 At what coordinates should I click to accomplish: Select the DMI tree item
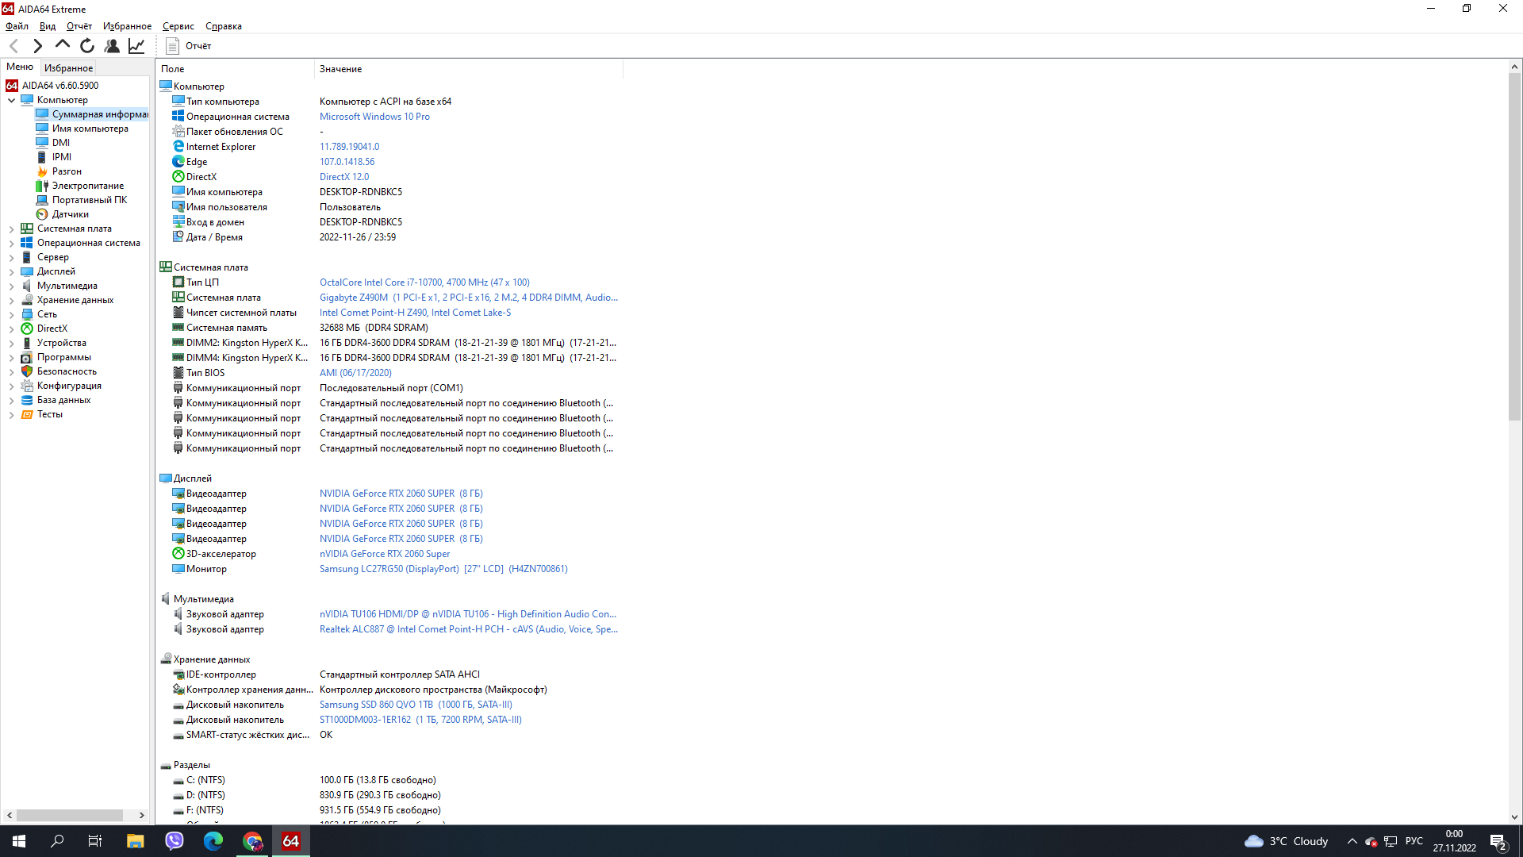coord(53,143)
